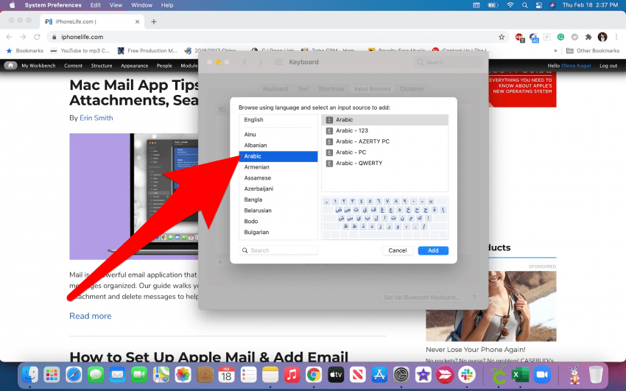Open Maps from the Dock
626x391 pixels.
[161, 375]
